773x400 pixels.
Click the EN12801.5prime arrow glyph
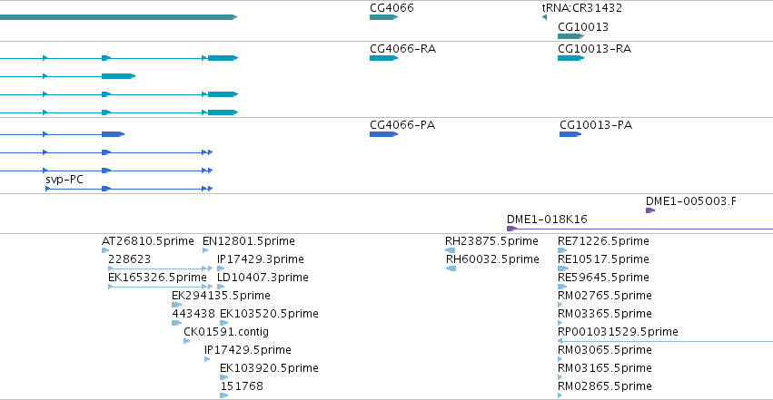pos(205,250)
